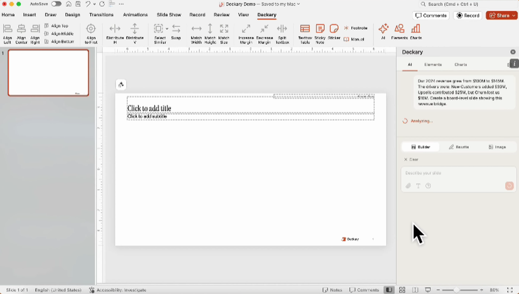Image resolution: width=519 pixels, height=294 pixels.
Task: Switch to Charts tab in Deckary panel
Action: click(460, 64)
